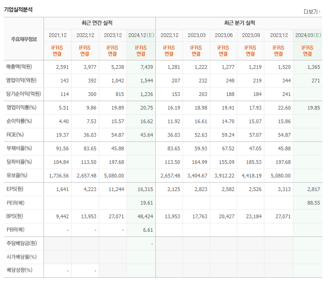This screenshot has width=328, height=281.
Task: Select estimated sales value 7,439
Action: [x=146, y=67]
